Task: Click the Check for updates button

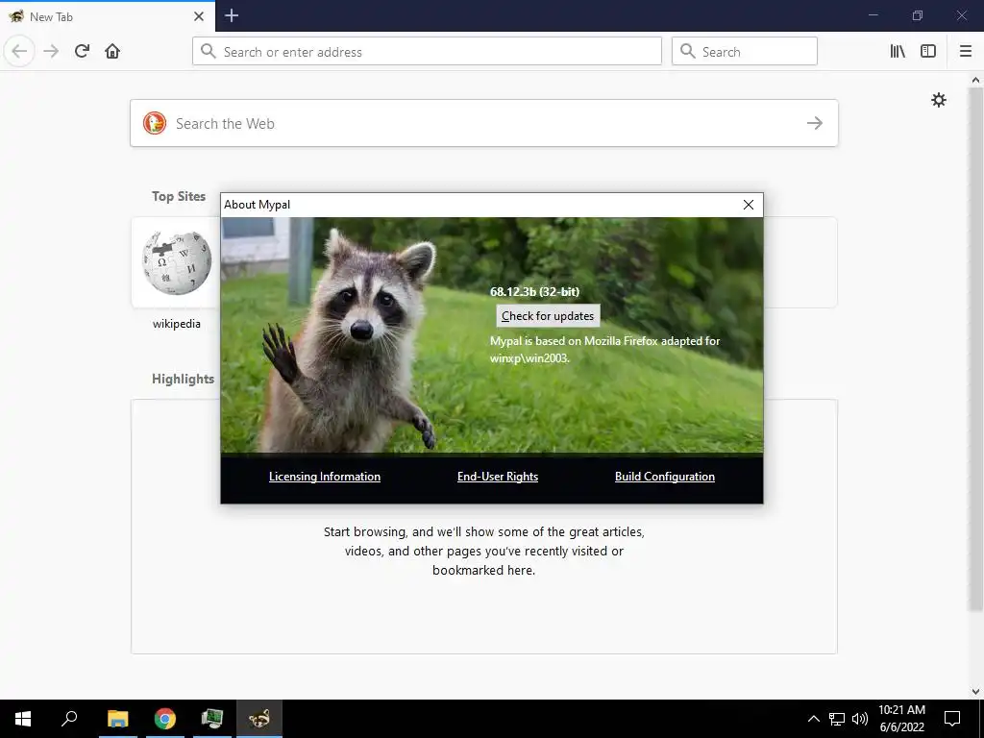Action: 548,315
